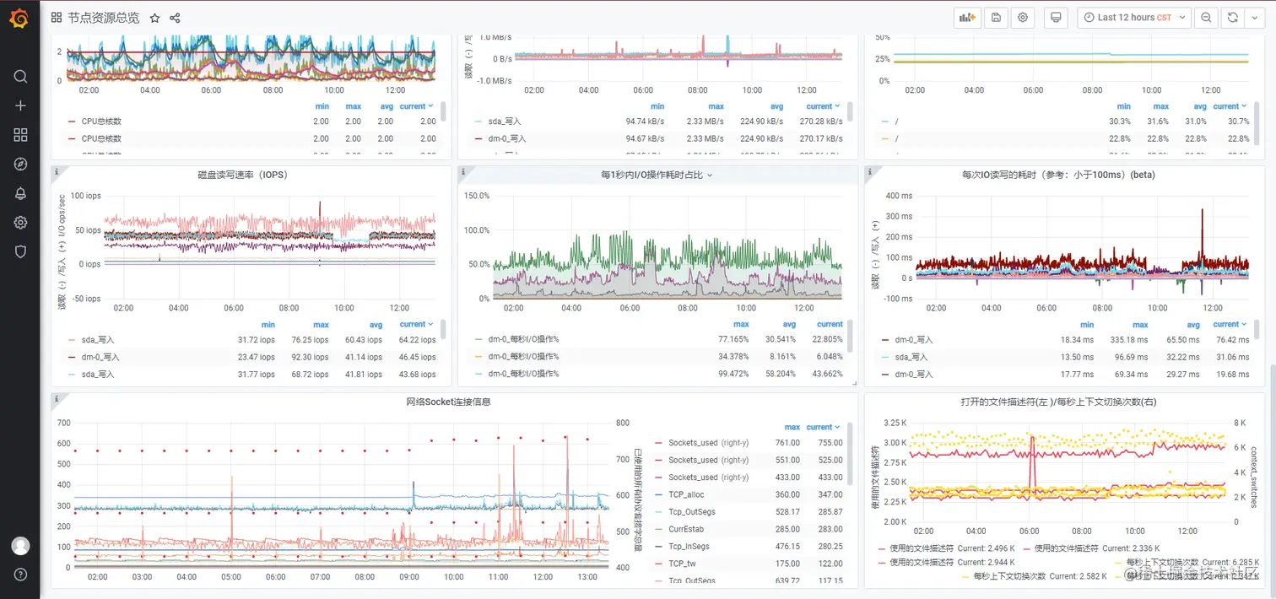Sort IOPS panel legend by min column
Viewport: 1276px width, 599px height.
tap(268, 324)
